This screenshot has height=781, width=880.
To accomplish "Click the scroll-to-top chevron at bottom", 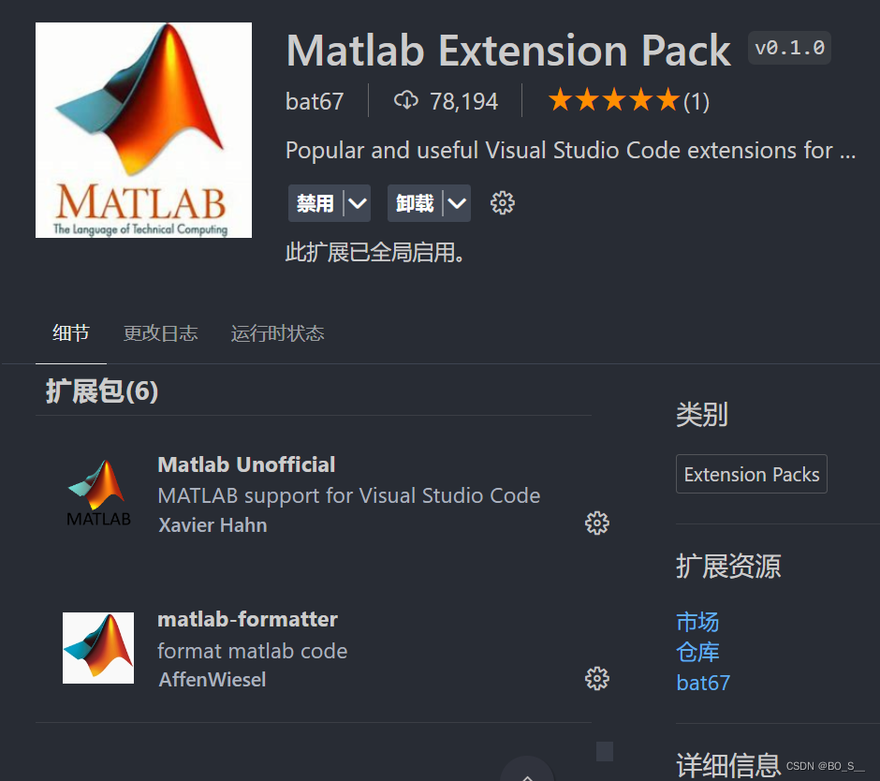I will [x=527, y=774].
